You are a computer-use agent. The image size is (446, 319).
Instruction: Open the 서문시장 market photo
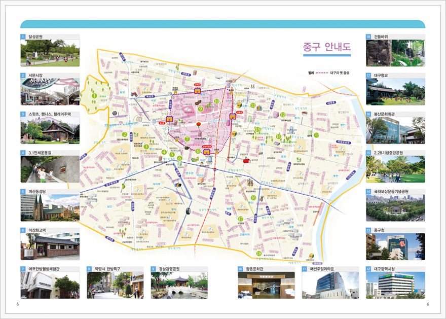[50, 92]
